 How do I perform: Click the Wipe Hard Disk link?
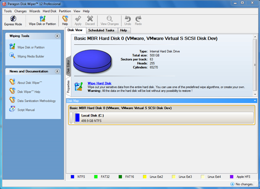click(x=99, y=83)
